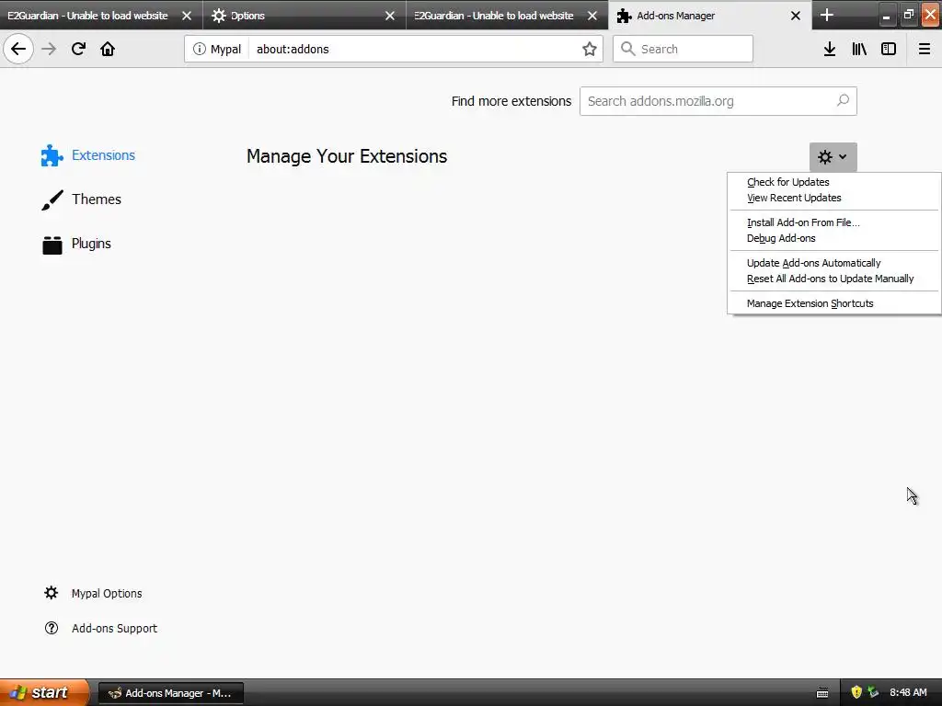Close the first E2Guardian tab
The width and height of the screenshot is (942, 706).
pyautogui.click(x=187, y=16)
